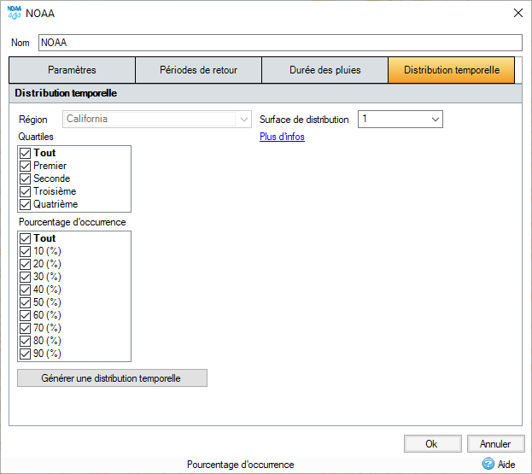The width and height of the screenshot is (532, 474).
Task: Toggle the 10 (%) occurrence checkbox
Action: [x=25, y=251]
